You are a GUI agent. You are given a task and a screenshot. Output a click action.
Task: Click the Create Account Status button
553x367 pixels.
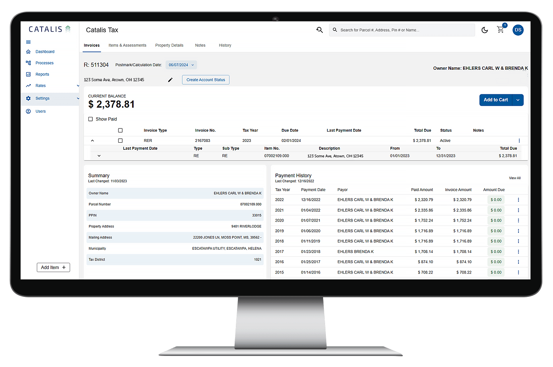(x=205, y=80)
